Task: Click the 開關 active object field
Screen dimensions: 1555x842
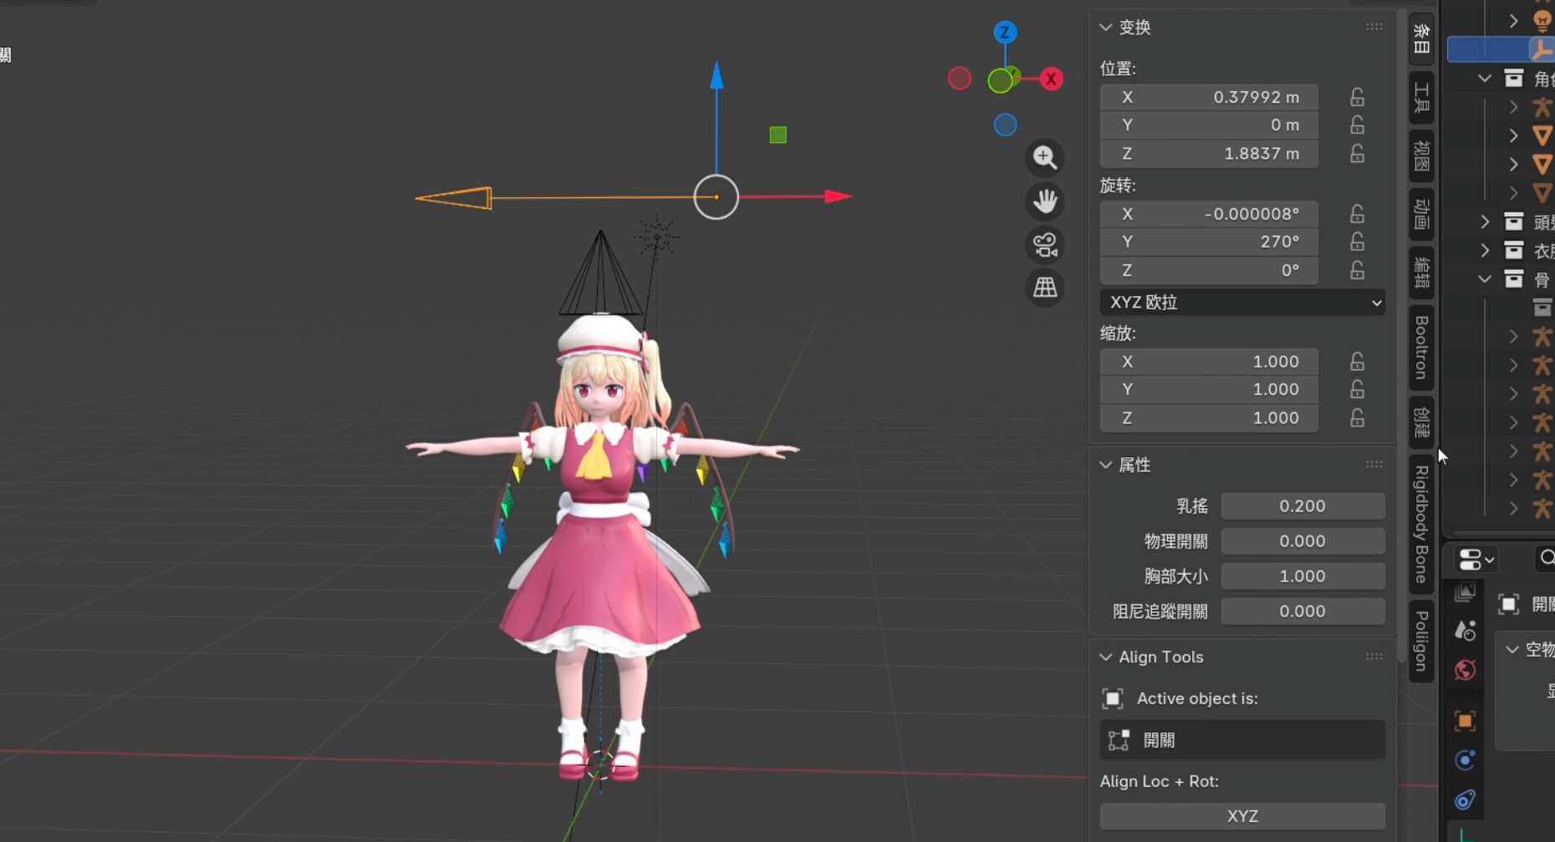Action: coord(1242,740)
